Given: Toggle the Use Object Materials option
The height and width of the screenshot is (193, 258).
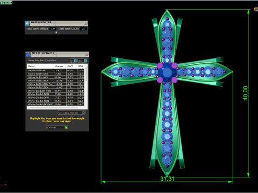Looking at the screenshot, I should (71, 113).
